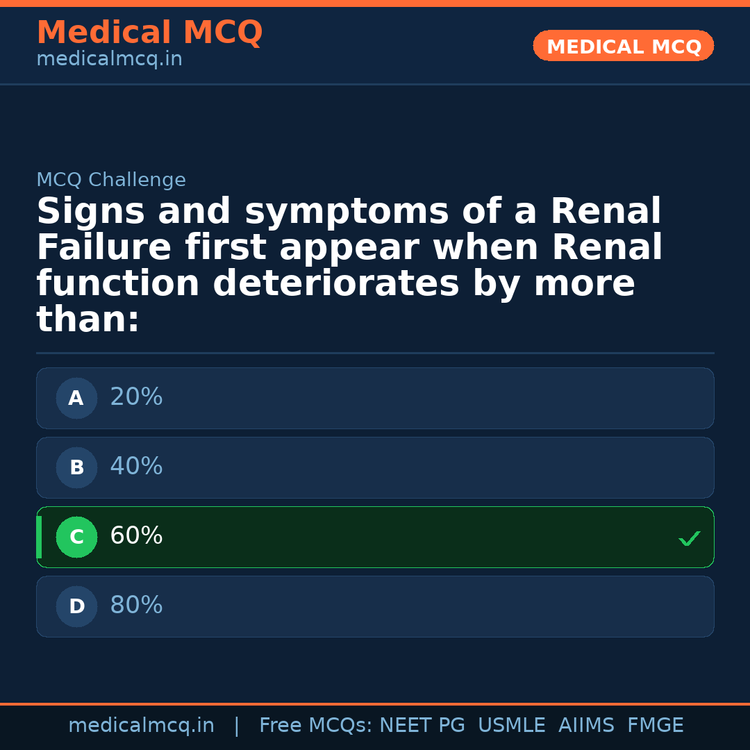This screenshot has width=750, height=750.
Task: Click the circular D badge icon
Action: (x=76, y=606)
